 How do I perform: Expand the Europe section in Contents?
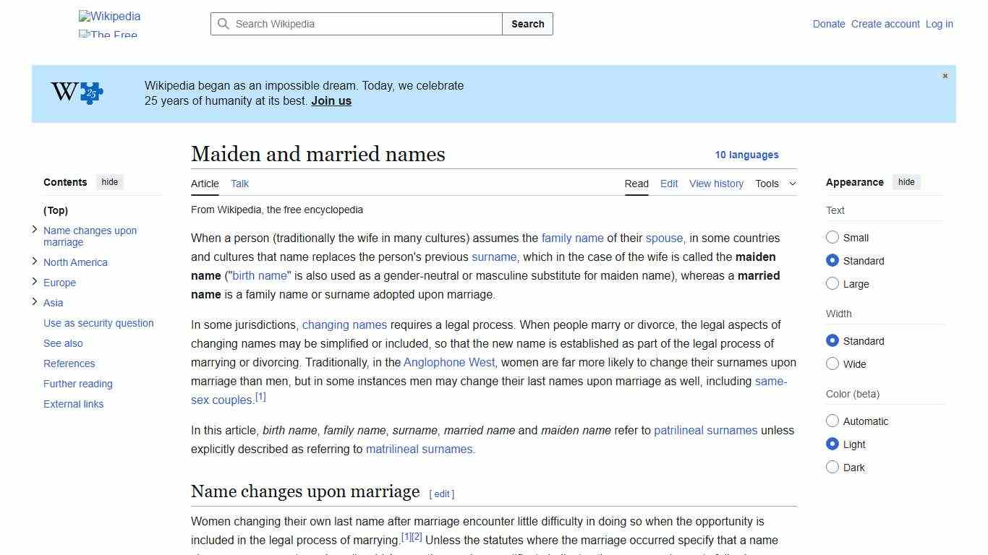pyautogui.click(x=34, y=281)
